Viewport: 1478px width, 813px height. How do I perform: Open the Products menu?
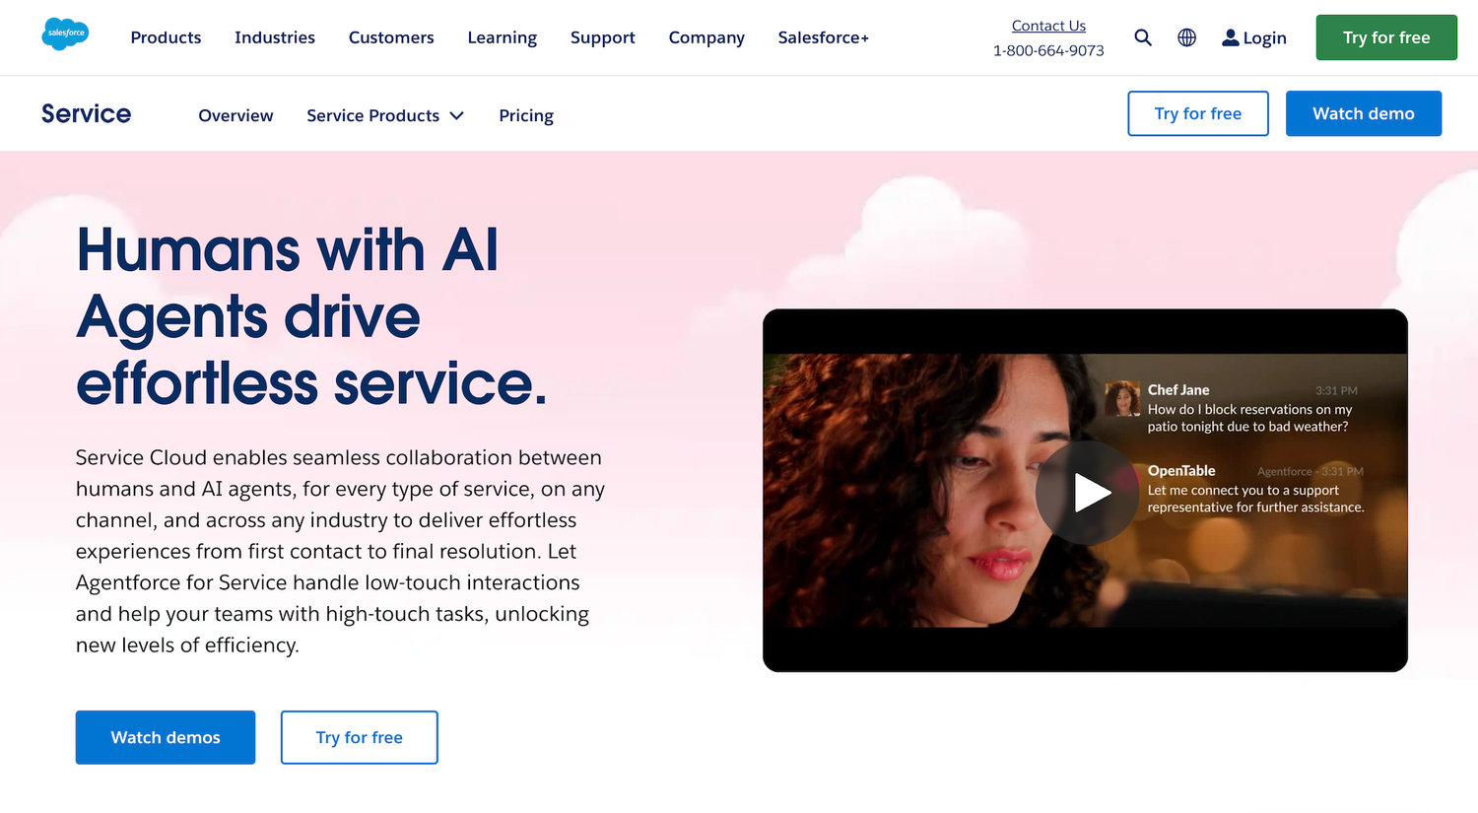166,37
